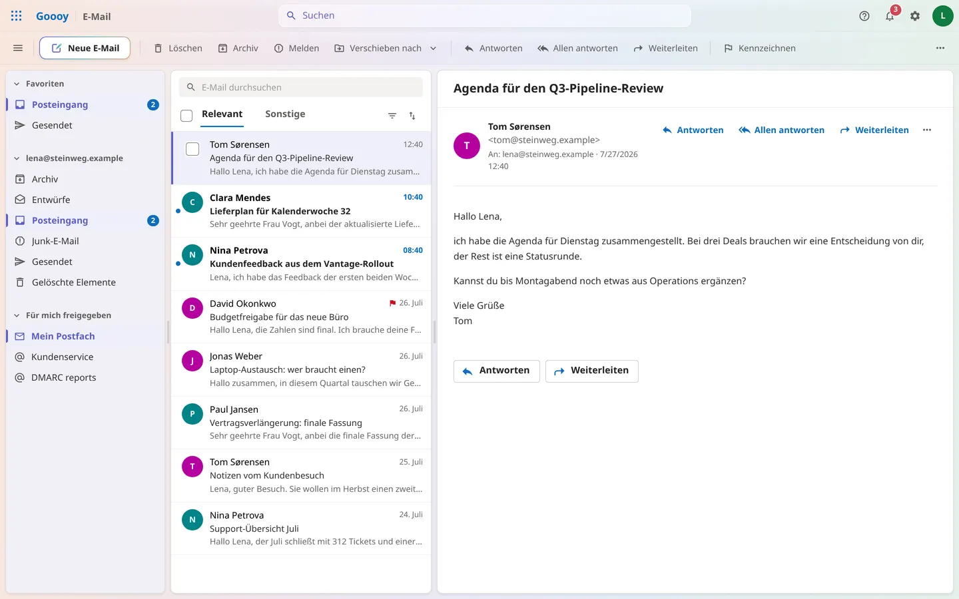Image resolution: width=959 pixels, height=599 pixels.
Task: Open Mein Postfach shared mailbox
Action: click(85, 336)
